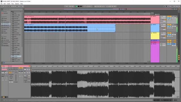The image size is (181, 102).
Task: Open the Help menu
Action: tap(21, 4)
